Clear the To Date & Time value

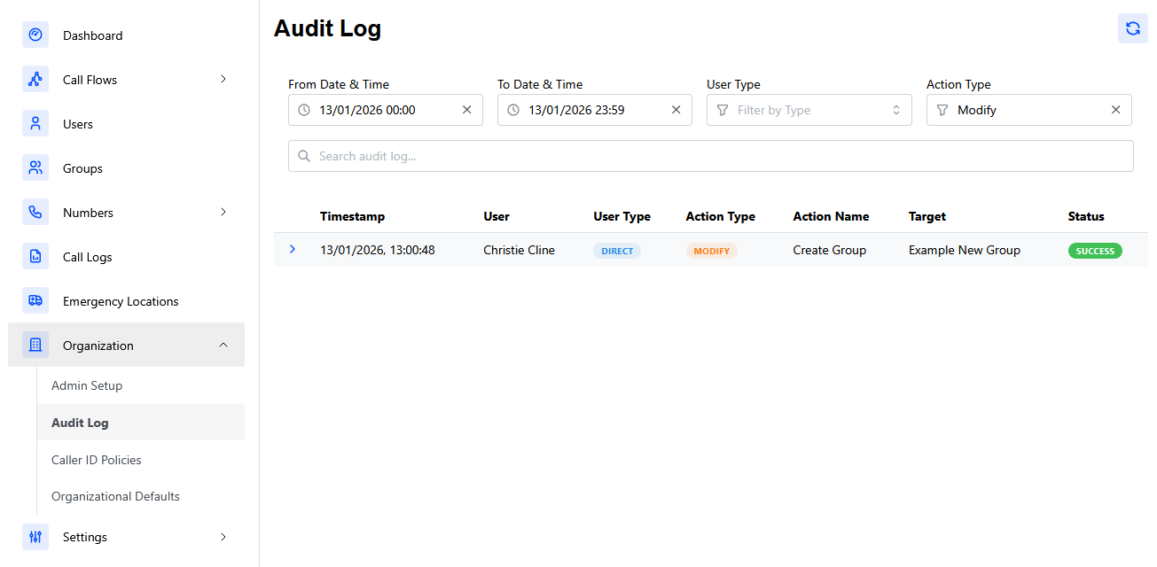tap(676, 110)
